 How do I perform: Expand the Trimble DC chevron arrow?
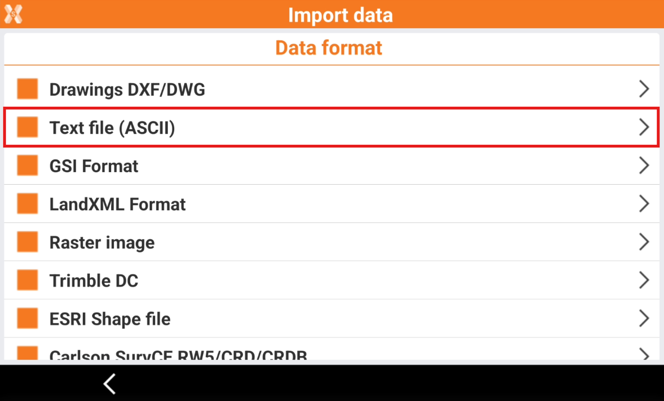coord(644,280)
